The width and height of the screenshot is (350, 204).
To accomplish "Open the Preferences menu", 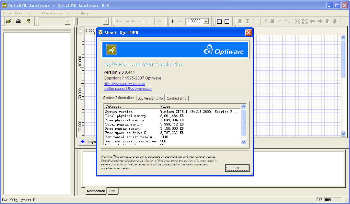I will point(53,13).
